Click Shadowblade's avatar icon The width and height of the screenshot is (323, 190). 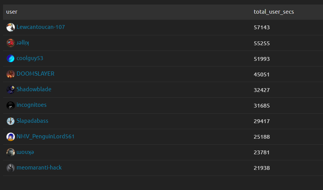coord(11,90)
